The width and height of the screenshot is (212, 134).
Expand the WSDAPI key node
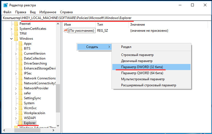click(16, 118)
